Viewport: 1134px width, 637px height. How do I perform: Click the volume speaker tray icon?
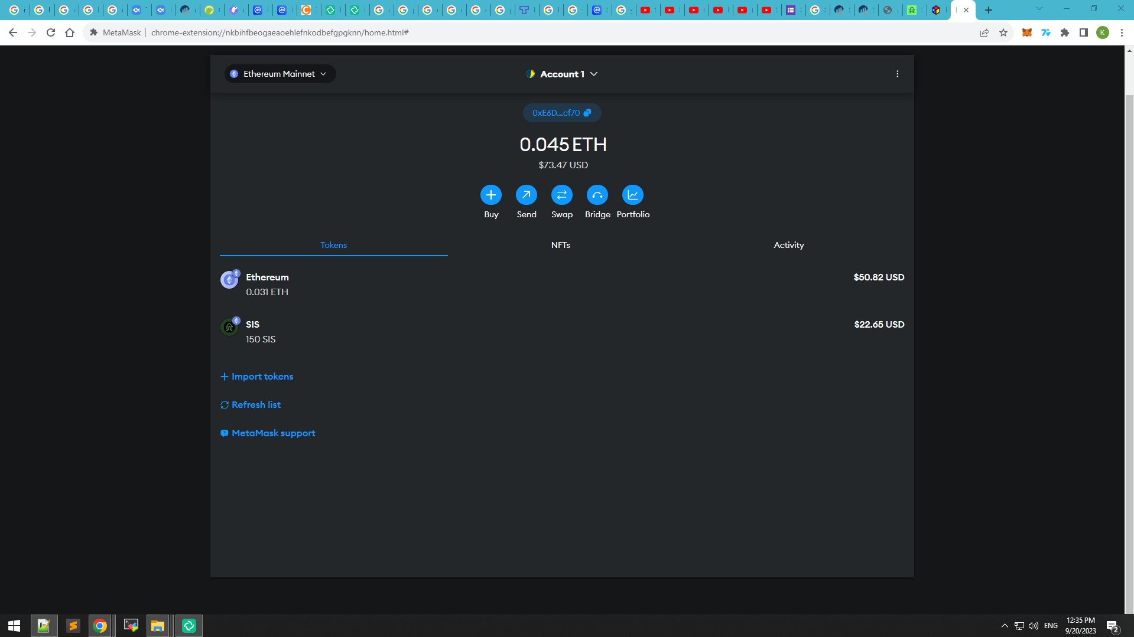(1034, 626)
